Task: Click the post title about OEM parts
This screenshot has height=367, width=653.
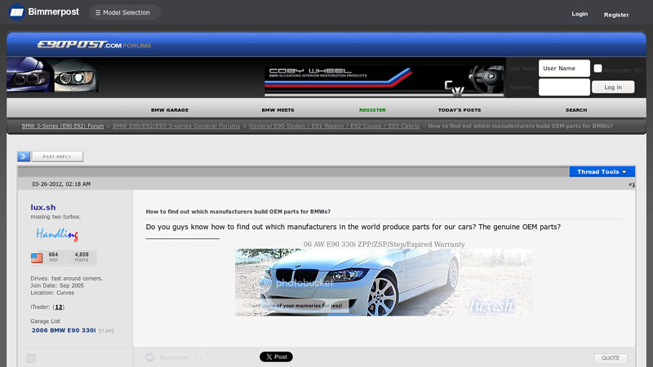Action: point(238,211)
